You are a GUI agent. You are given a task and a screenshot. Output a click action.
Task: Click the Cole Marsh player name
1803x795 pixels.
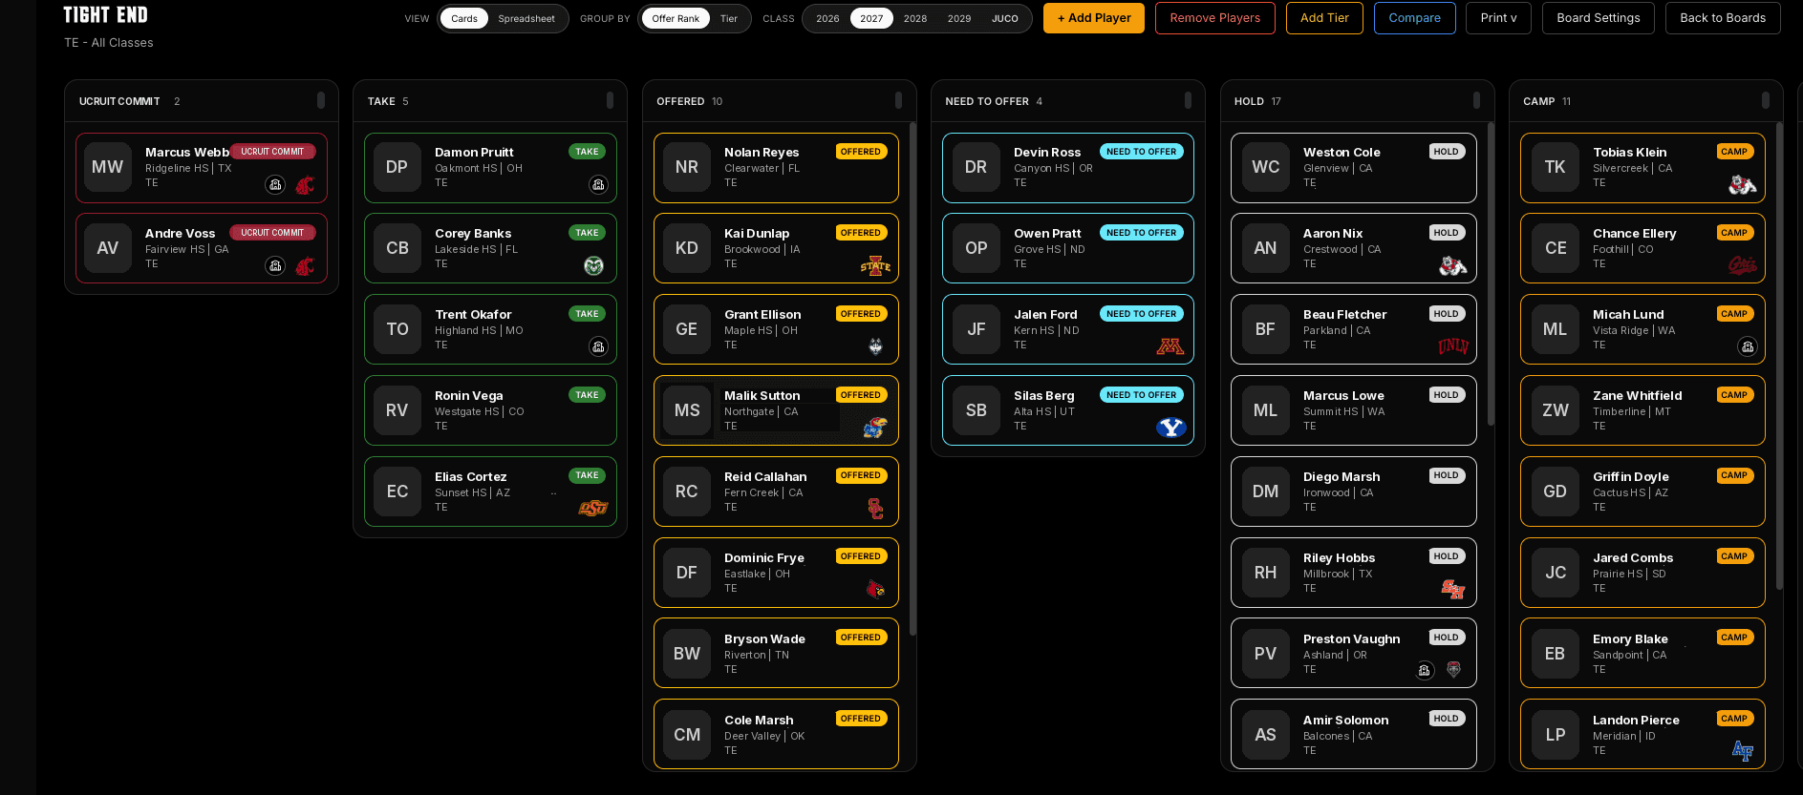point(759,720)
